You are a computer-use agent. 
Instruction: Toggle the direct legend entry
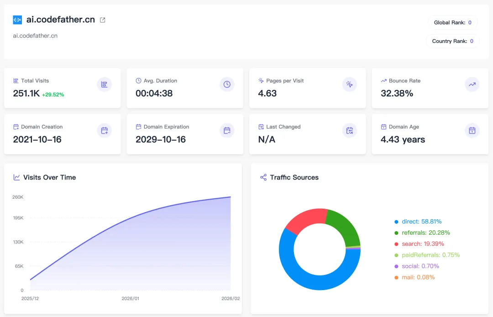pos(418,222)
